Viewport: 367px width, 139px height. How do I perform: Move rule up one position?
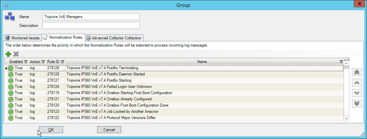point(357,83)
